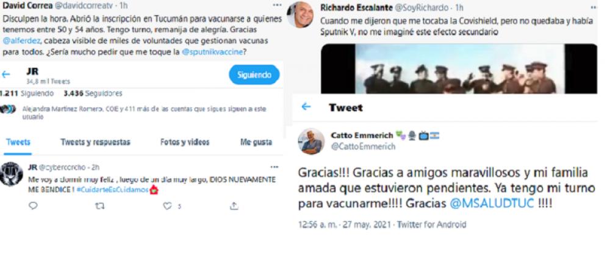Switch to the Tweets y respuestas tab

click(95, 142)
